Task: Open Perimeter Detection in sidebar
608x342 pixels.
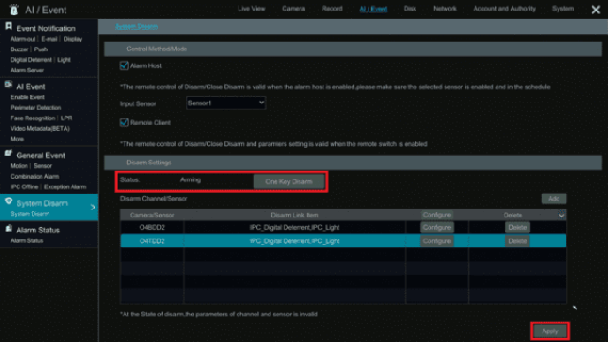Action: pos(35,108)
